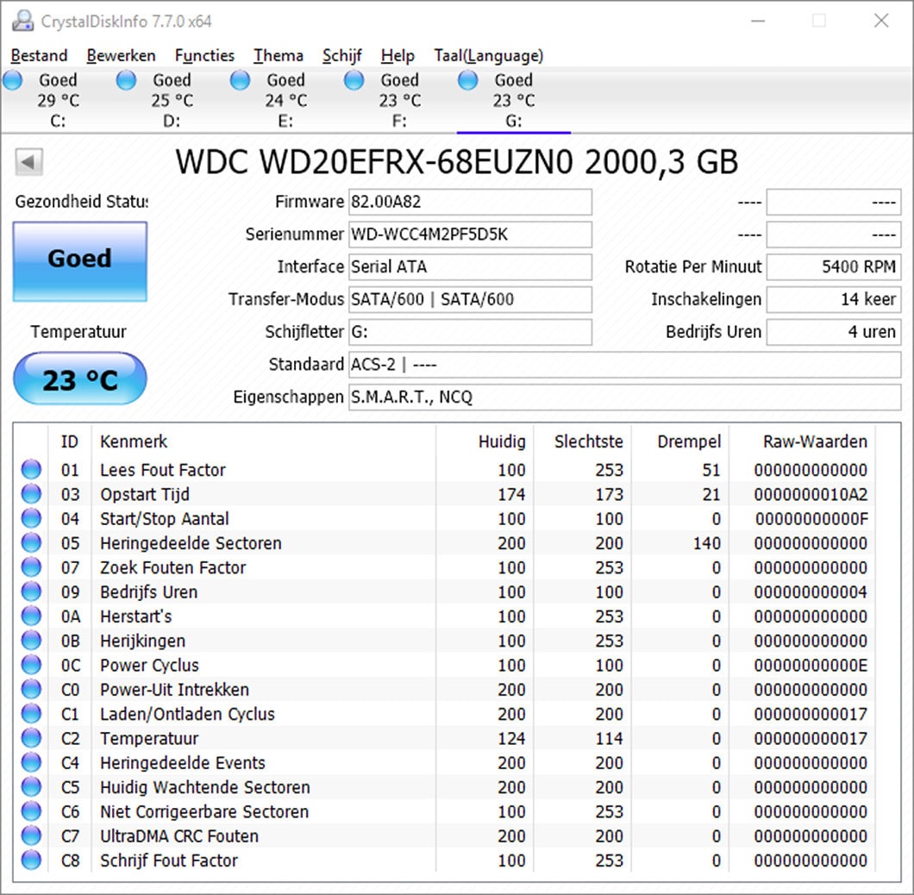Click the blue health status dot for drive C:

point(12,79)
